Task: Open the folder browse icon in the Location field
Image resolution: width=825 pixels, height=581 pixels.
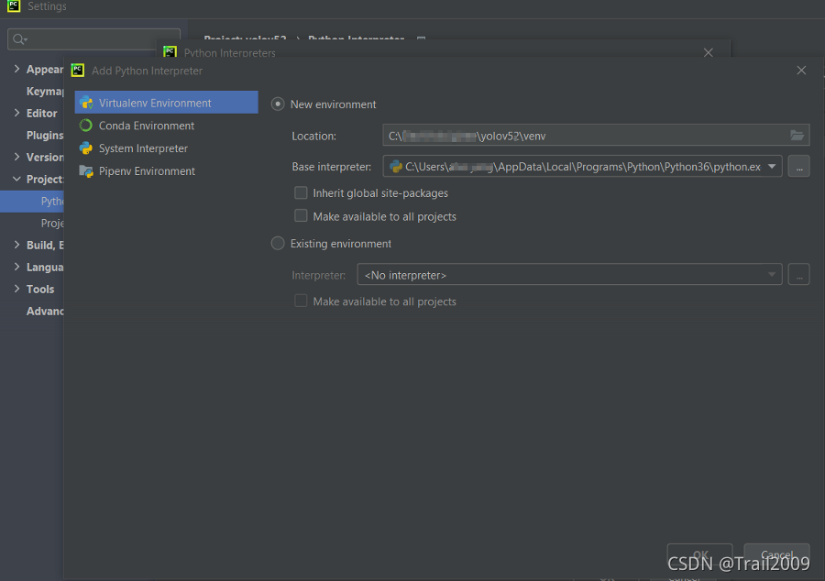Action: coord(797,136)
